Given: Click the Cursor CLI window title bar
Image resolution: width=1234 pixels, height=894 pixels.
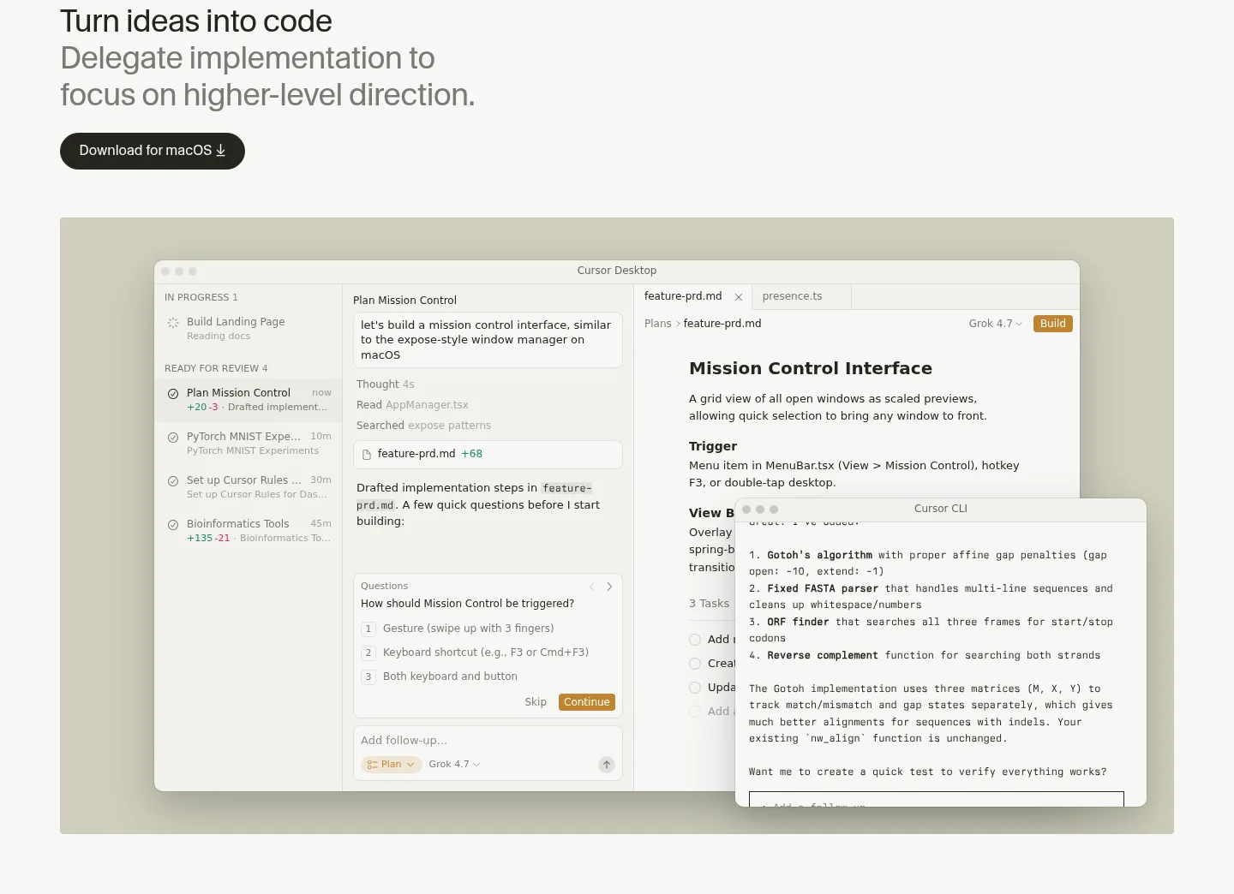Looking at the screenshot, I should pos(941,510).
